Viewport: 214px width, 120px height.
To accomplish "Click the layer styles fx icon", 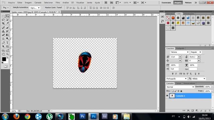I will pos(188,111).
